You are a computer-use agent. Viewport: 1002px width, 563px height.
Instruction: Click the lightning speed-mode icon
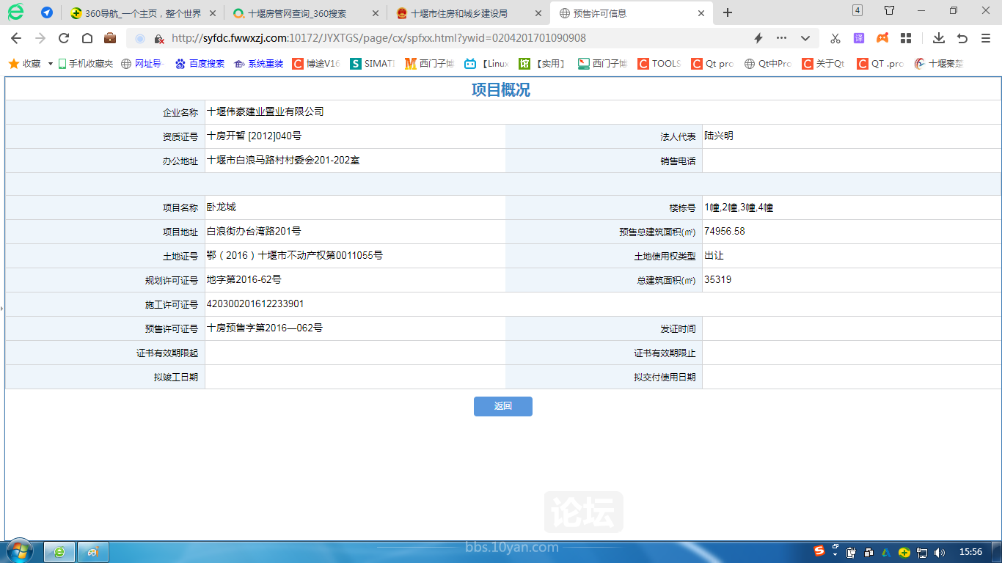(x=758, y=38)
